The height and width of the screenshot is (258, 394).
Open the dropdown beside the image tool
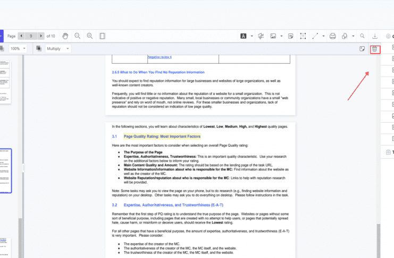281,36
